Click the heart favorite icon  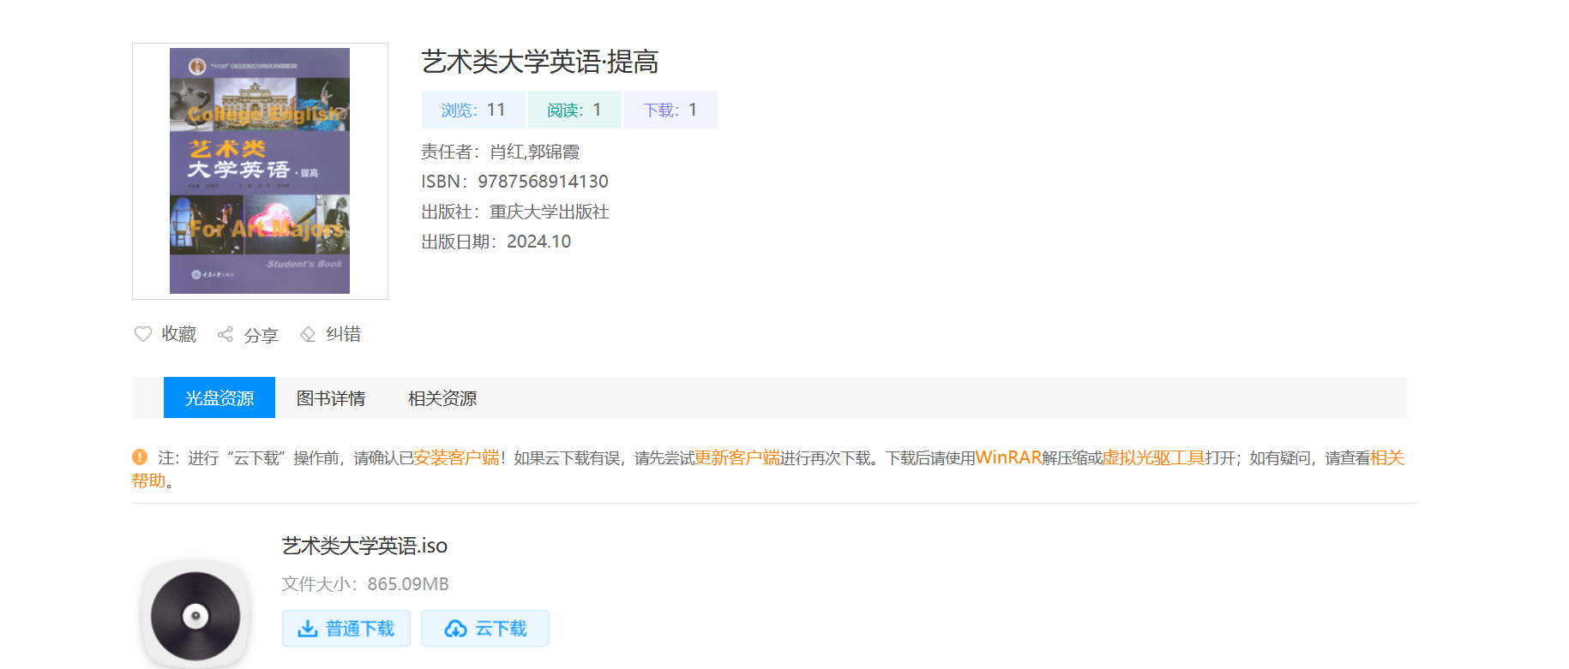[143, 334]
